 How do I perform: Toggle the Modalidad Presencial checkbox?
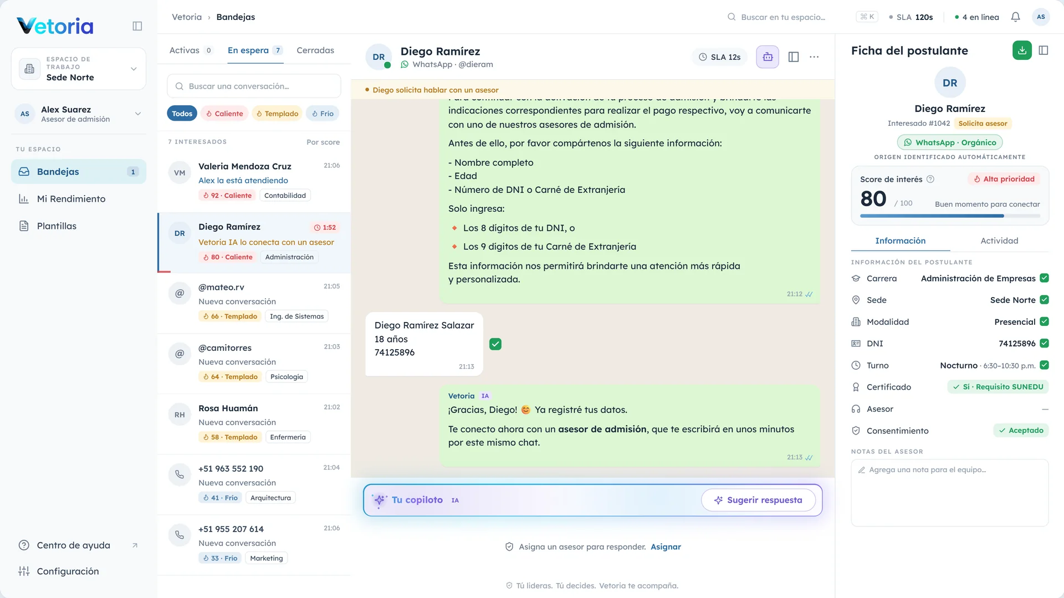tap(1044, 321)
